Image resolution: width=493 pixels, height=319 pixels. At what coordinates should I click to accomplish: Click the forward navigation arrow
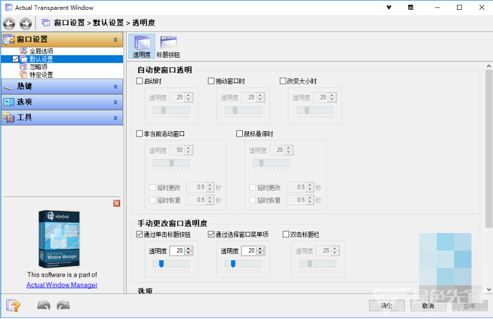point(26,23)
